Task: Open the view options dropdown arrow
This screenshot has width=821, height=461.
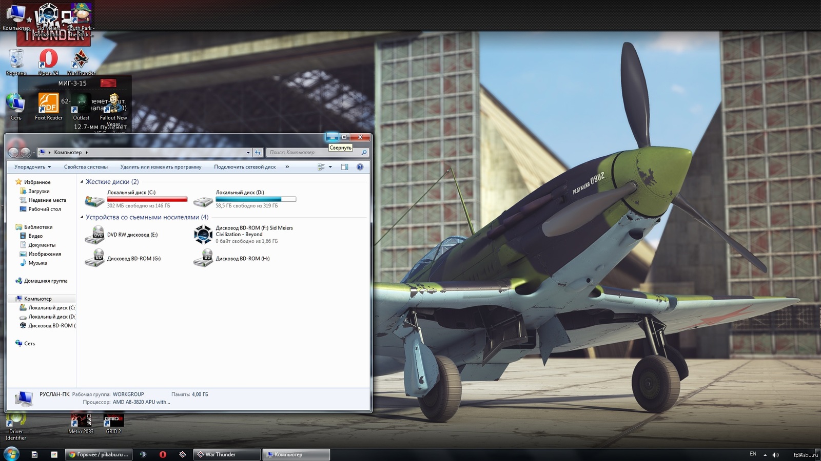Action: 330,167
